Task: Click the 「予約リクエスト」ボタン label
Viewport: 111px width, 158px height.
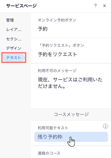Action: pyautogui.click(x=61, y=45)
